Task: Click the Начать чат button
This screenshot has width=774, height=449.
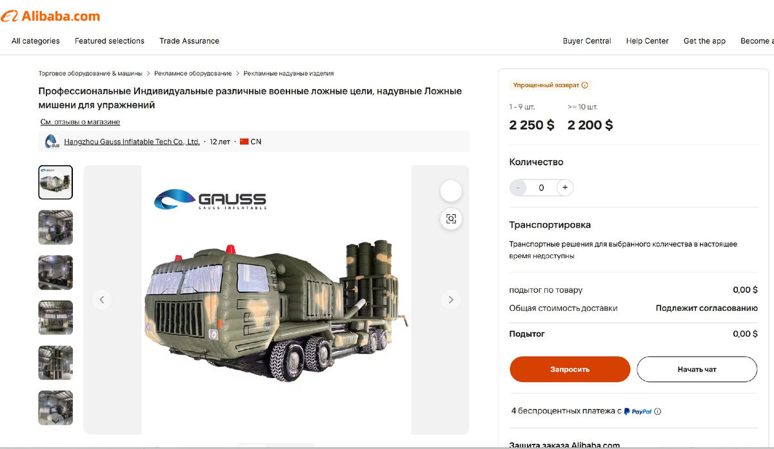Action: click(697, 370)
